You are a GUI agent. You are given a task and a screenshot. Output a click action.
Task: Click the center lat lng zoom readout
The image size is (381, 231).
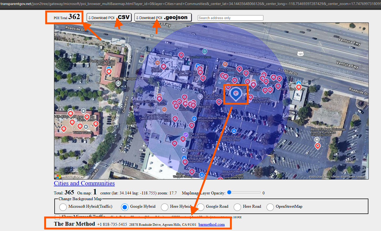click(x=138, y=193)
